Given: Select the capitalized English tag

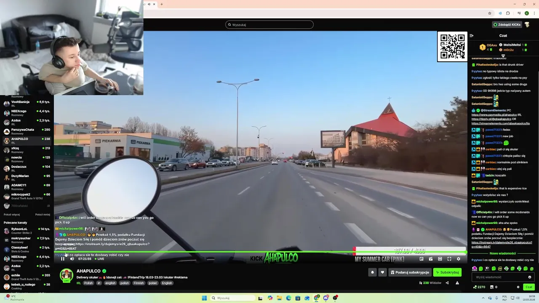Looking at the screenshot, I should (x=167, y=283).
